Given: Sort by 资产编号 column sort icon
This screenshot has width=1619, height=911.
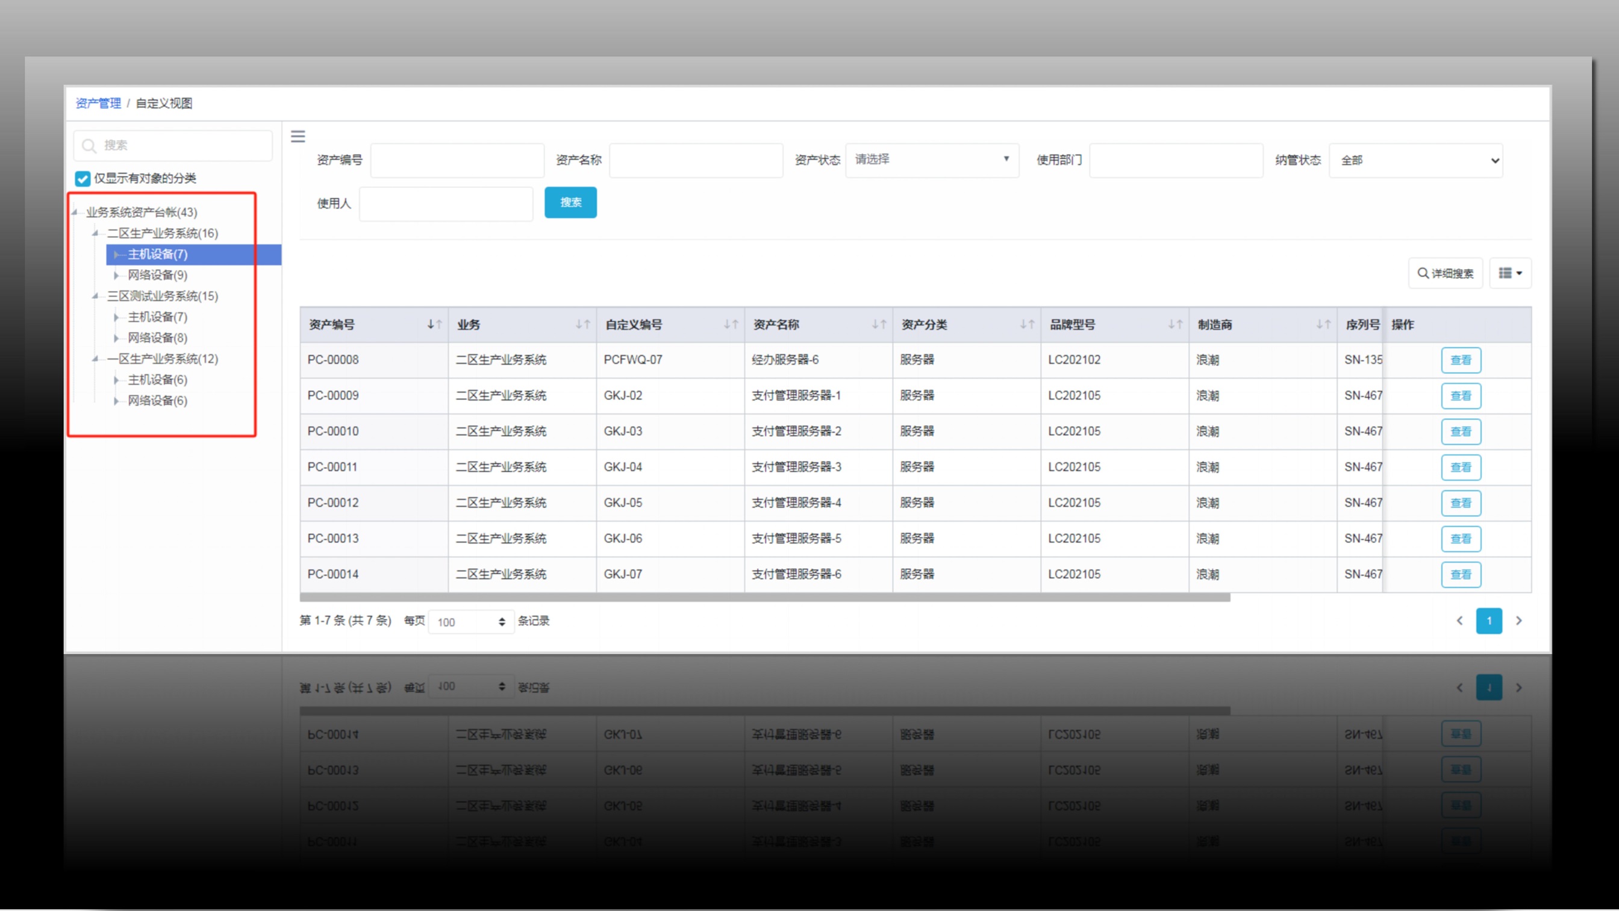Looking at the screenshot, I should coord(434,324).
